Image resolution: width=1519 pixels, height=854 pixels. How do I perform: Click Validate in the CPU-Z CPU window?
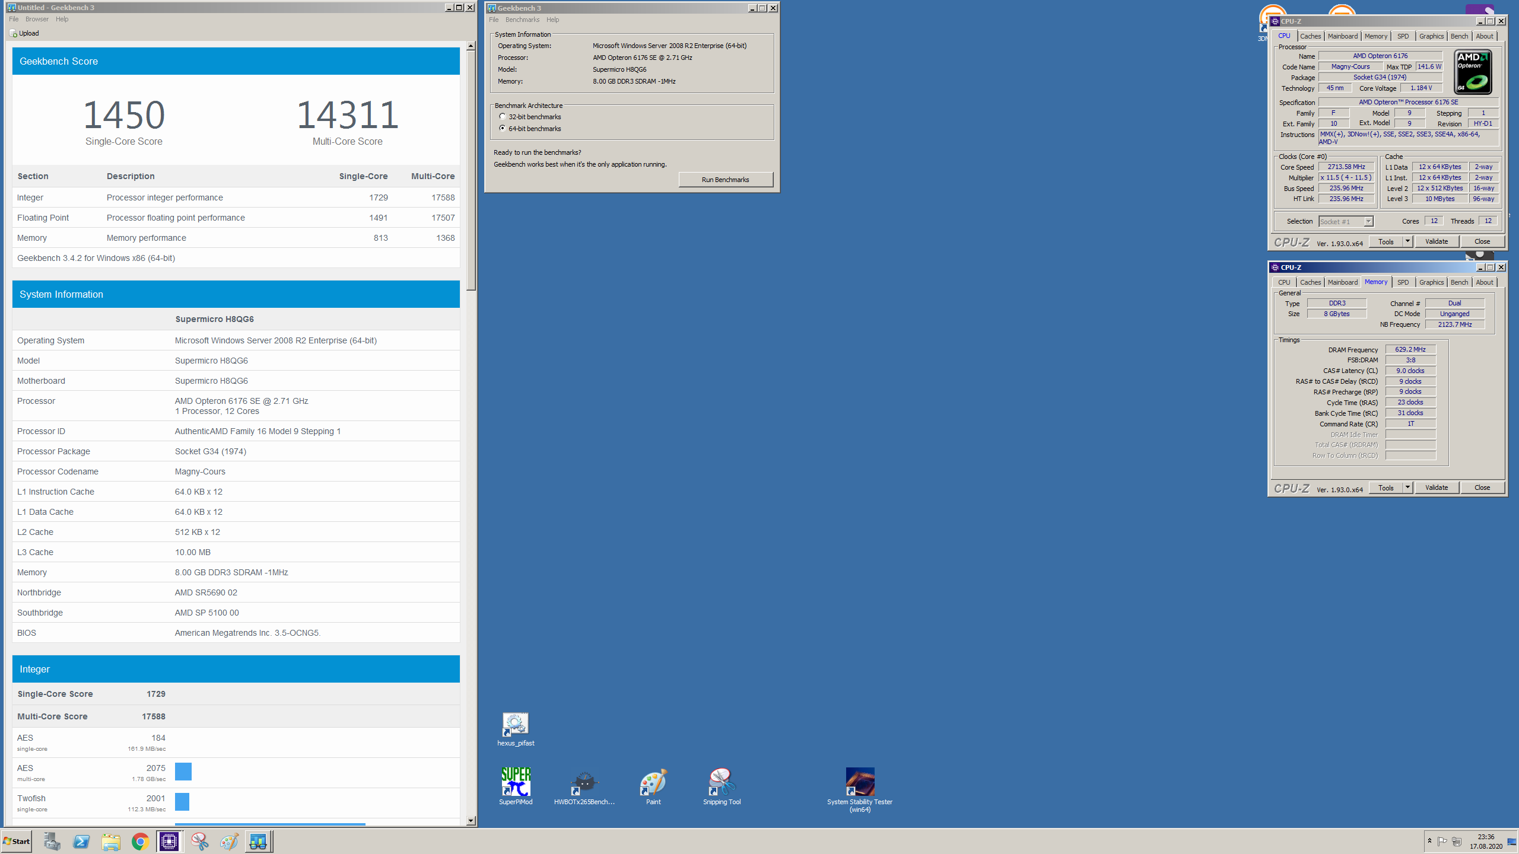pos(1436,241)
